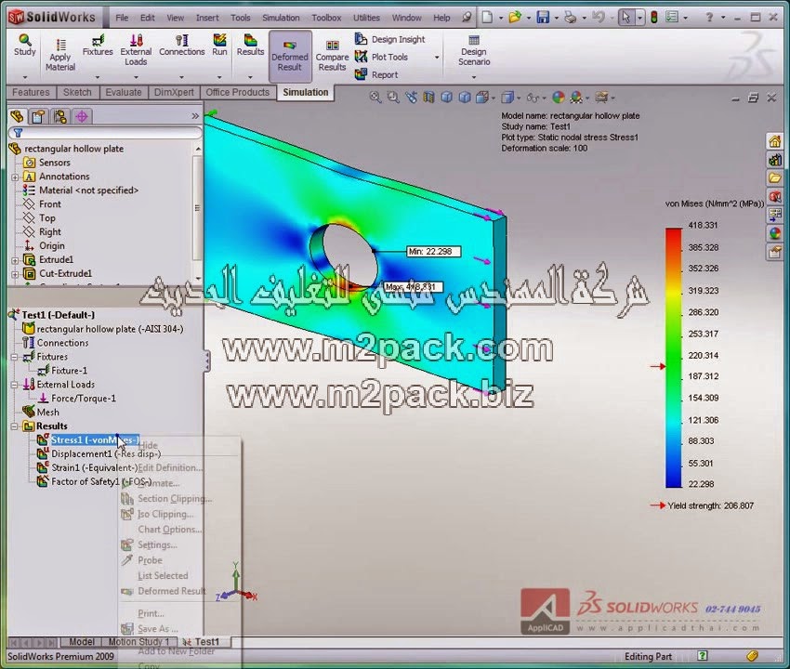Select the External Loads tool
The width and height of the screenshot is (790, 669).
coord(136,50)
